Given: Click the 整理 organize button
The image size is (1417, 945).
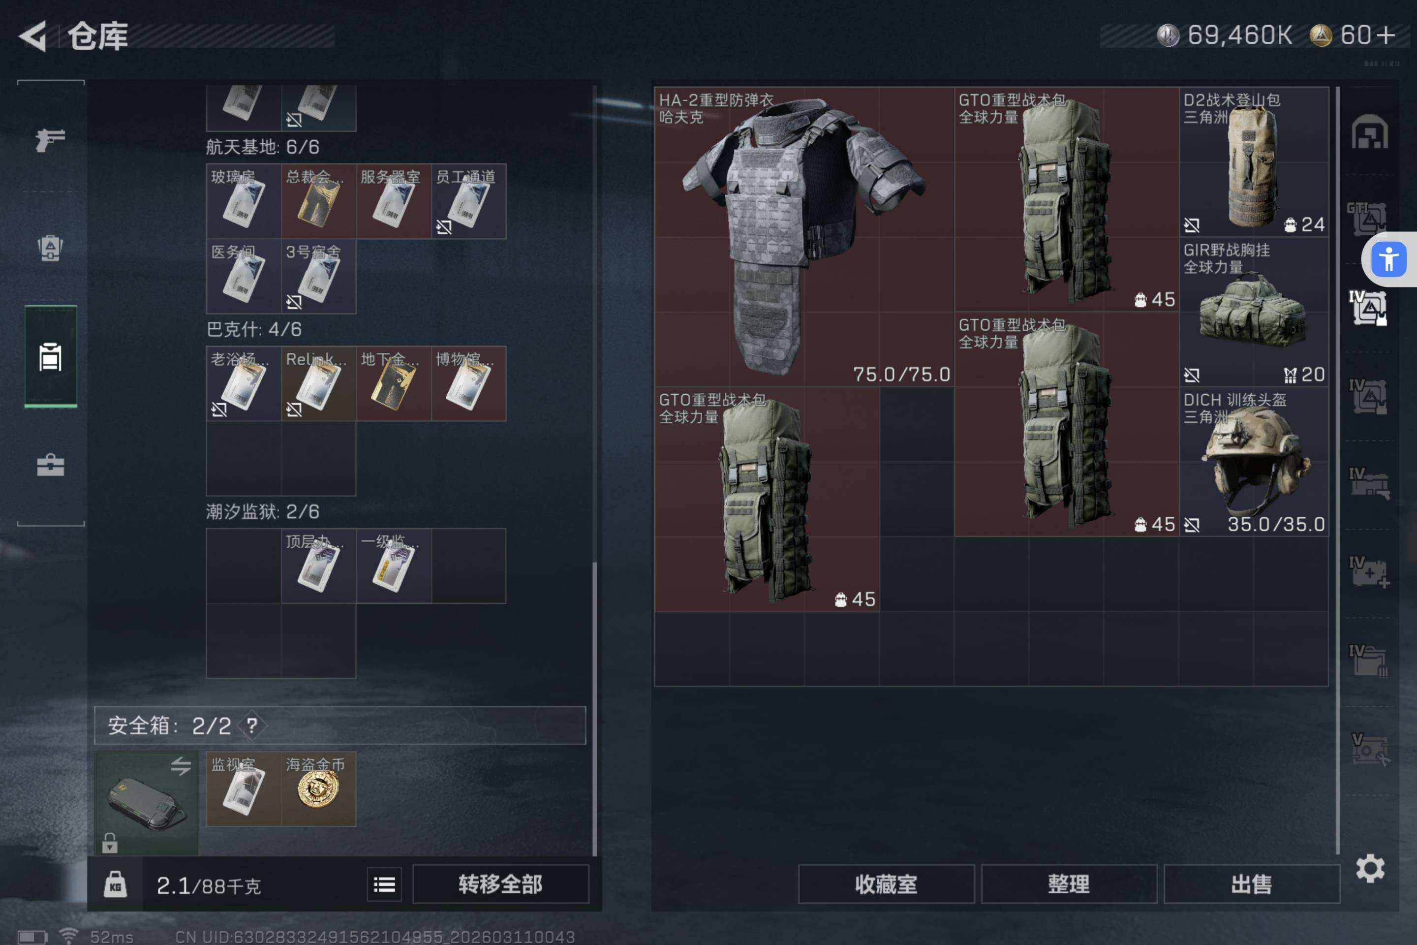Looking at the screenshot, I should [x=1069, y=884].
